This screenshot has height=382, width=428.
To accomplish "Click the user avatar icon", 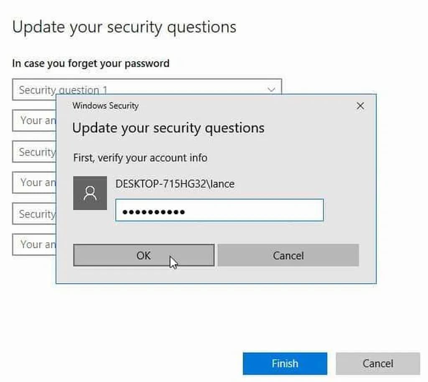I will tap(90, 193).
